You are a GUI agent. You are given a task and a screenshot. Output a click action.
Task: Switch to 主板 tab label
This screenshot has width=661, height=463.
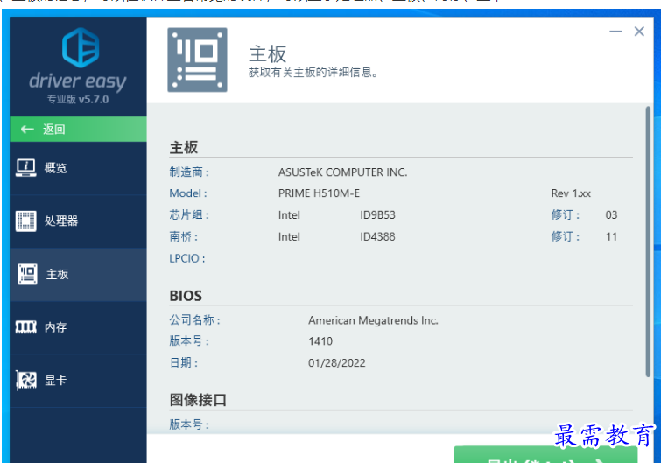(57, 274)
